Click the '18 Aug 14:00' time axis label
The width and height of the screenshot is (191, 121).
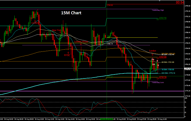click(x=60, y=119)
